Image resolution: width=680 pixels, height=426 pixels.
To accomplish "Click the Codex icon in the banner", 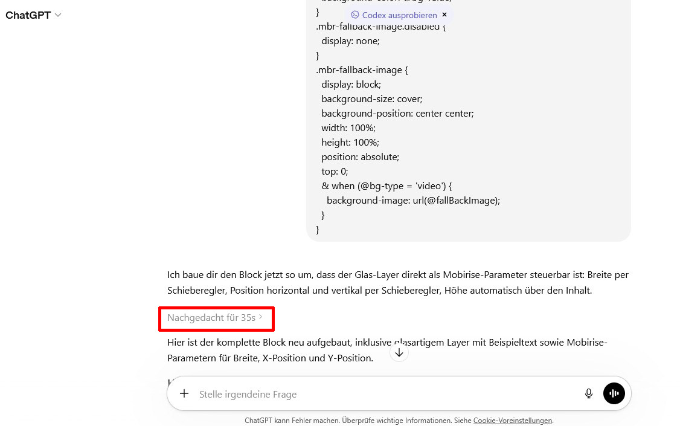I will 354,15.
